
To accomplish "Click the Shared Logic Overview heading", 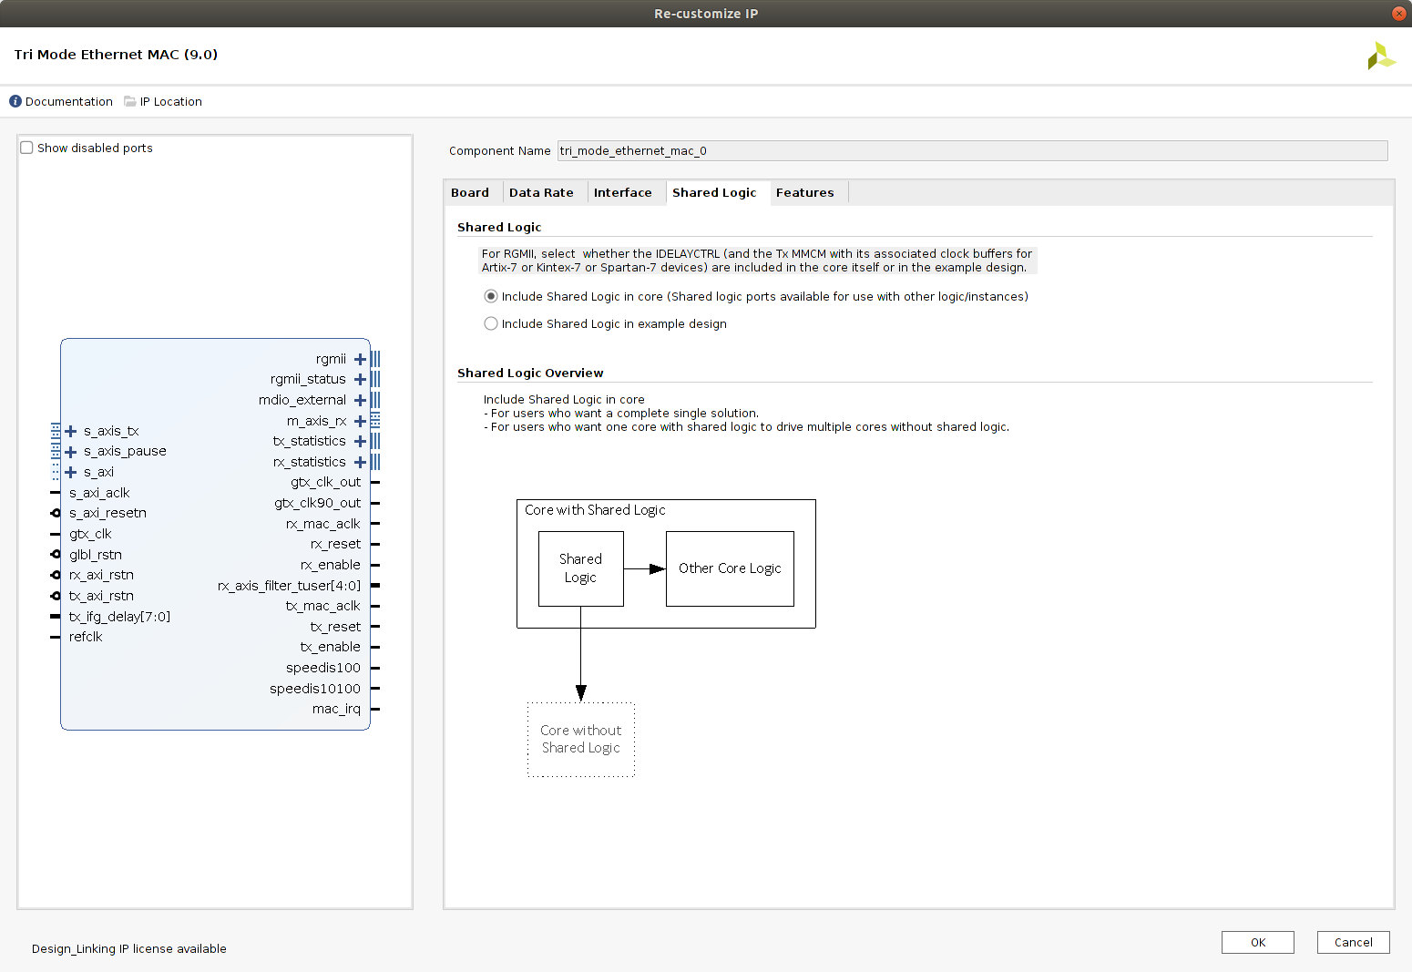I will click(530, 373).
